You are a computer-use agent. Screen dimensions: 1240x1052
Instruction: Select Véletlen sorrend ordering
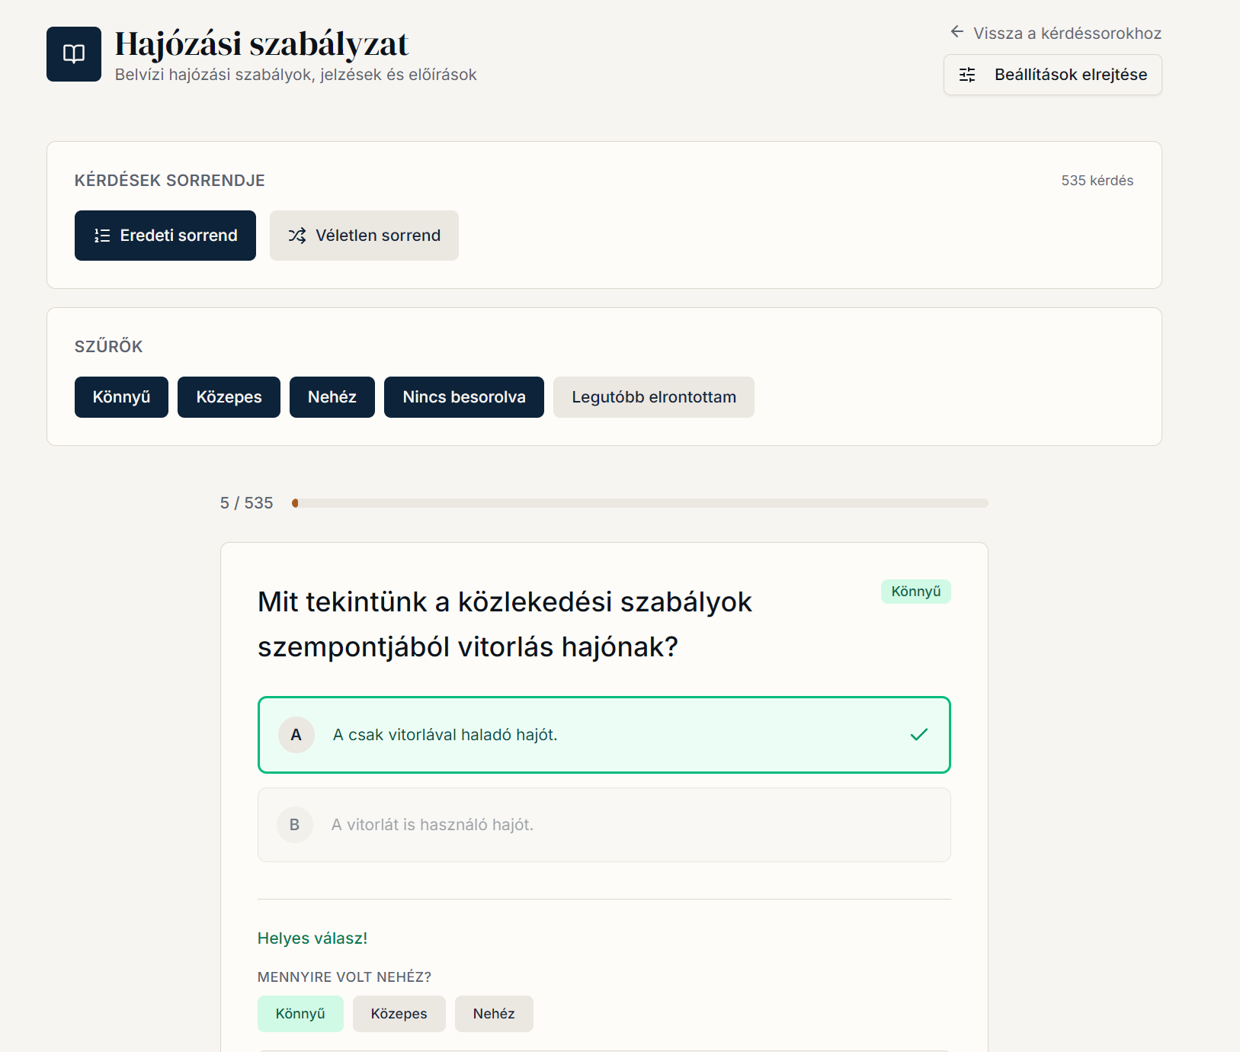tap(364, 236)
